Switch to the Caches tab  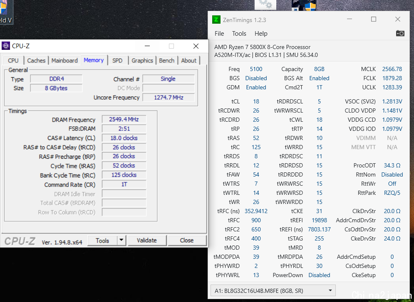tap(36, 61)
